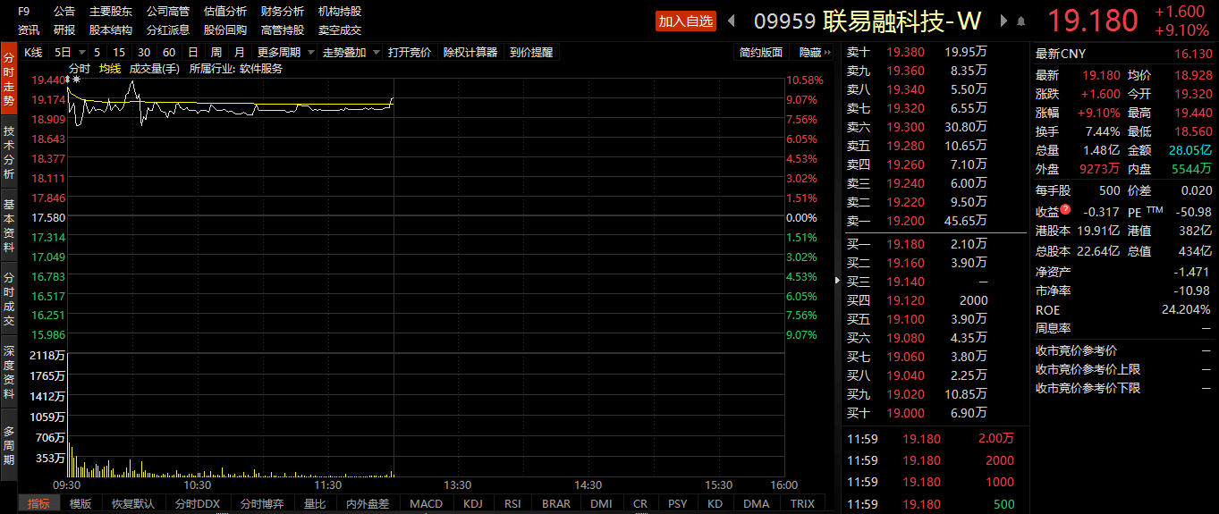Switch to 内外盘差 indicator
Image resolution: width=1219 pixels, height=514 pixels.
368,503
